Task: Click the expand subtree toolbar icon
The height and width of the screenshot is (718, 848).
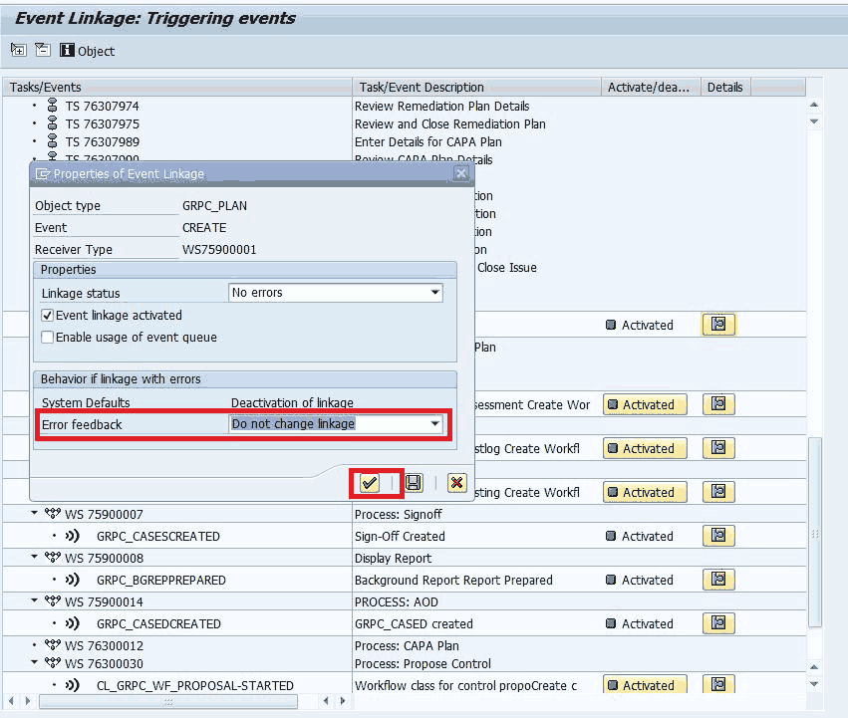Action: [18, 50]
